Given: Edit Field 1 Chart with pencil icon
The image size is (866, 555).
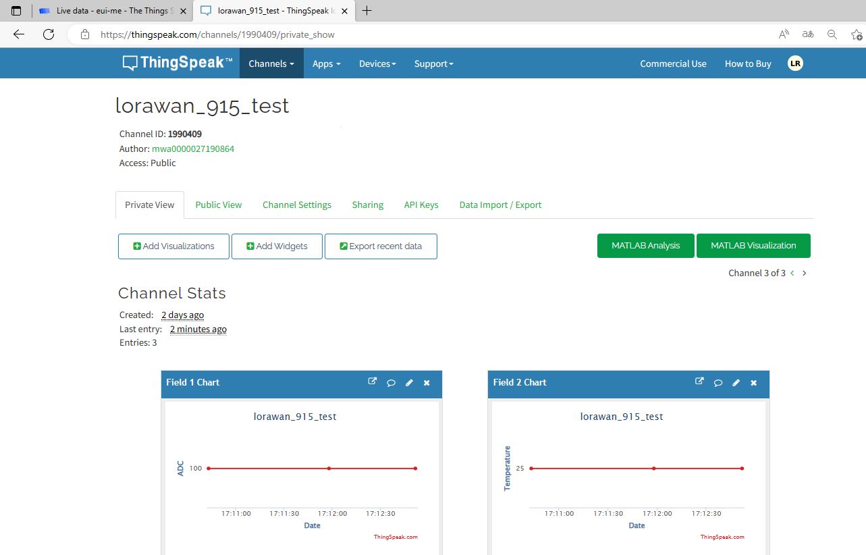Looking at the screenshot, I should (x=409, y=383).
